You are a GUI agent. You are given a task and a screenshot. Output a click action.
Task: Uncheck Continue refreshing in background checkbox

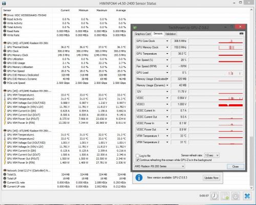click(x=137, y=160)
